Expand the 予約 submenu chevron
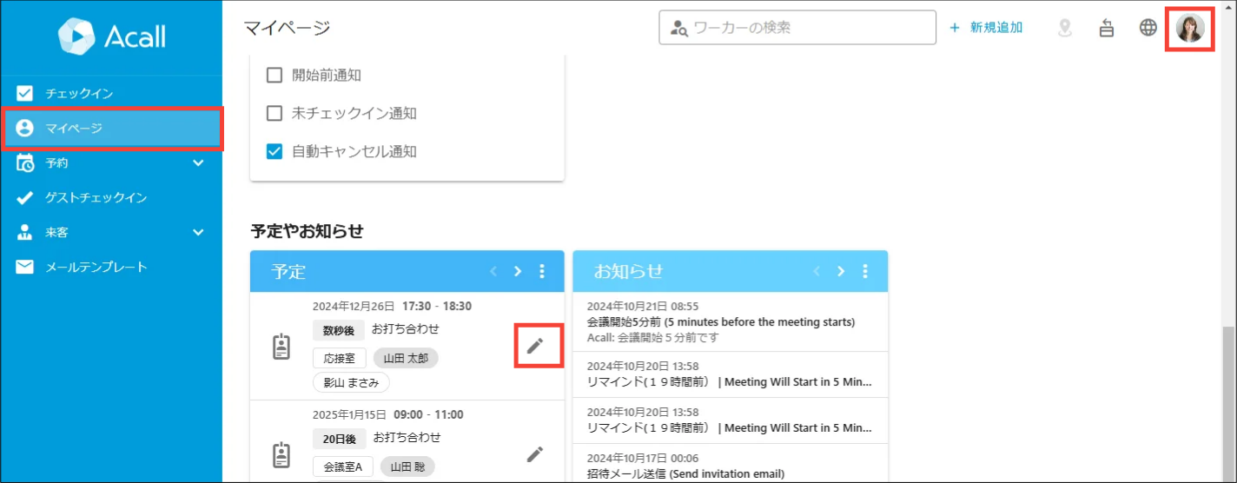This screenshot has width=1237, height=483. (x=198, y=162)
